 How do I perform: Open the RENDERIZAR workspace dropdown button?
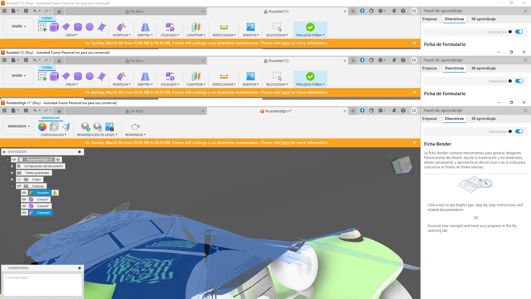tap(19, 126)
